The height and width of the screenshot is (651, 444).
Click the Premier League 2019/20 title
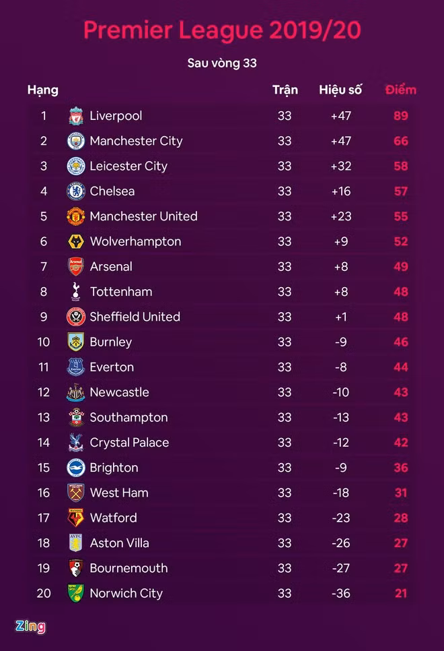click(x=222, y=30)
